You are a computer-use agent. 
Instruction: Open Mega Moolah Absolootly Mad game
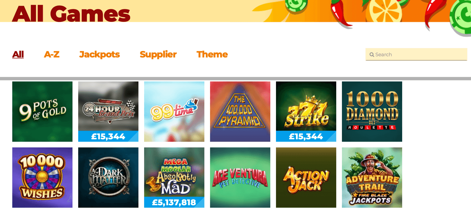[174, 177]
